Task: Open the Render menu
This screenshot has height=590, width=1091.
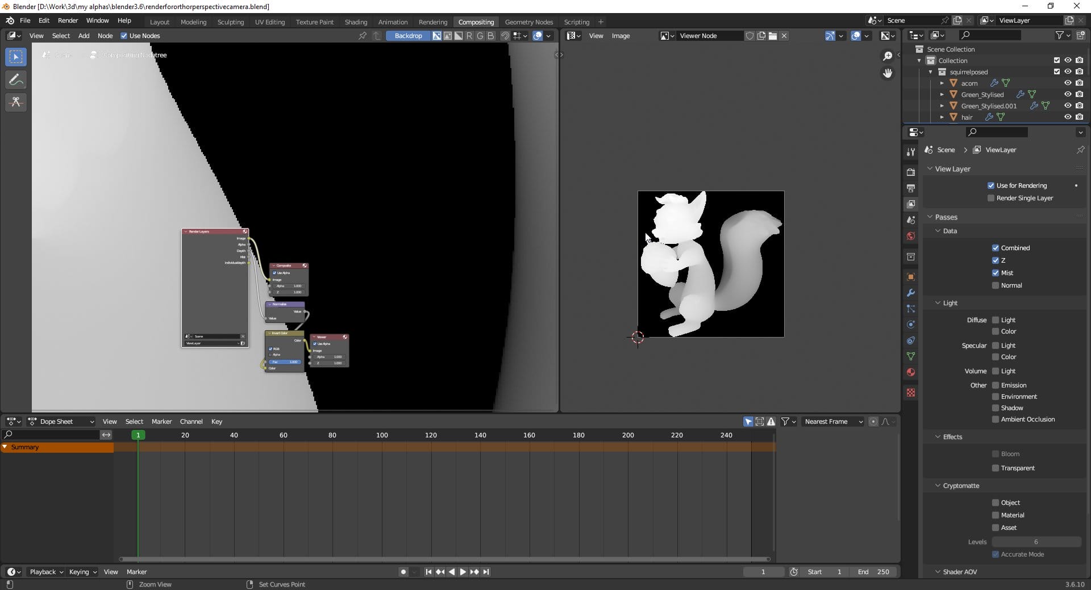Action: [x=68, y=20]
